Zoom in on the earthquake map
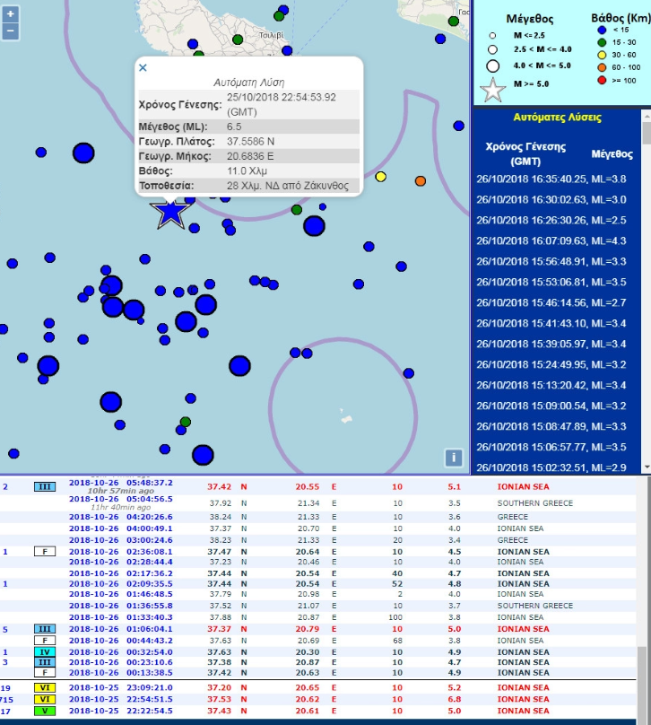 [10, 15]
